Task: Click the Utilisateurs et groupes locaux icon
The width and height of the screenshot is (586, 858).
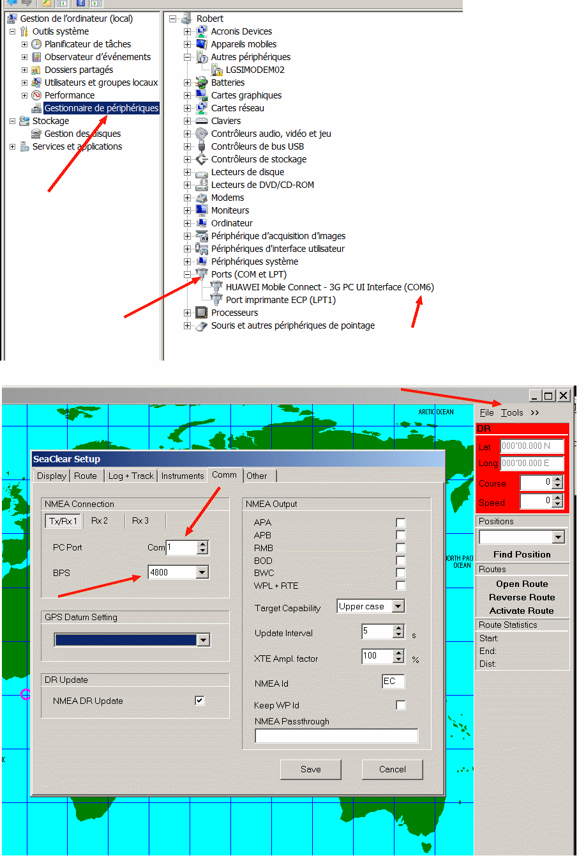Action: tap(36, 82)
